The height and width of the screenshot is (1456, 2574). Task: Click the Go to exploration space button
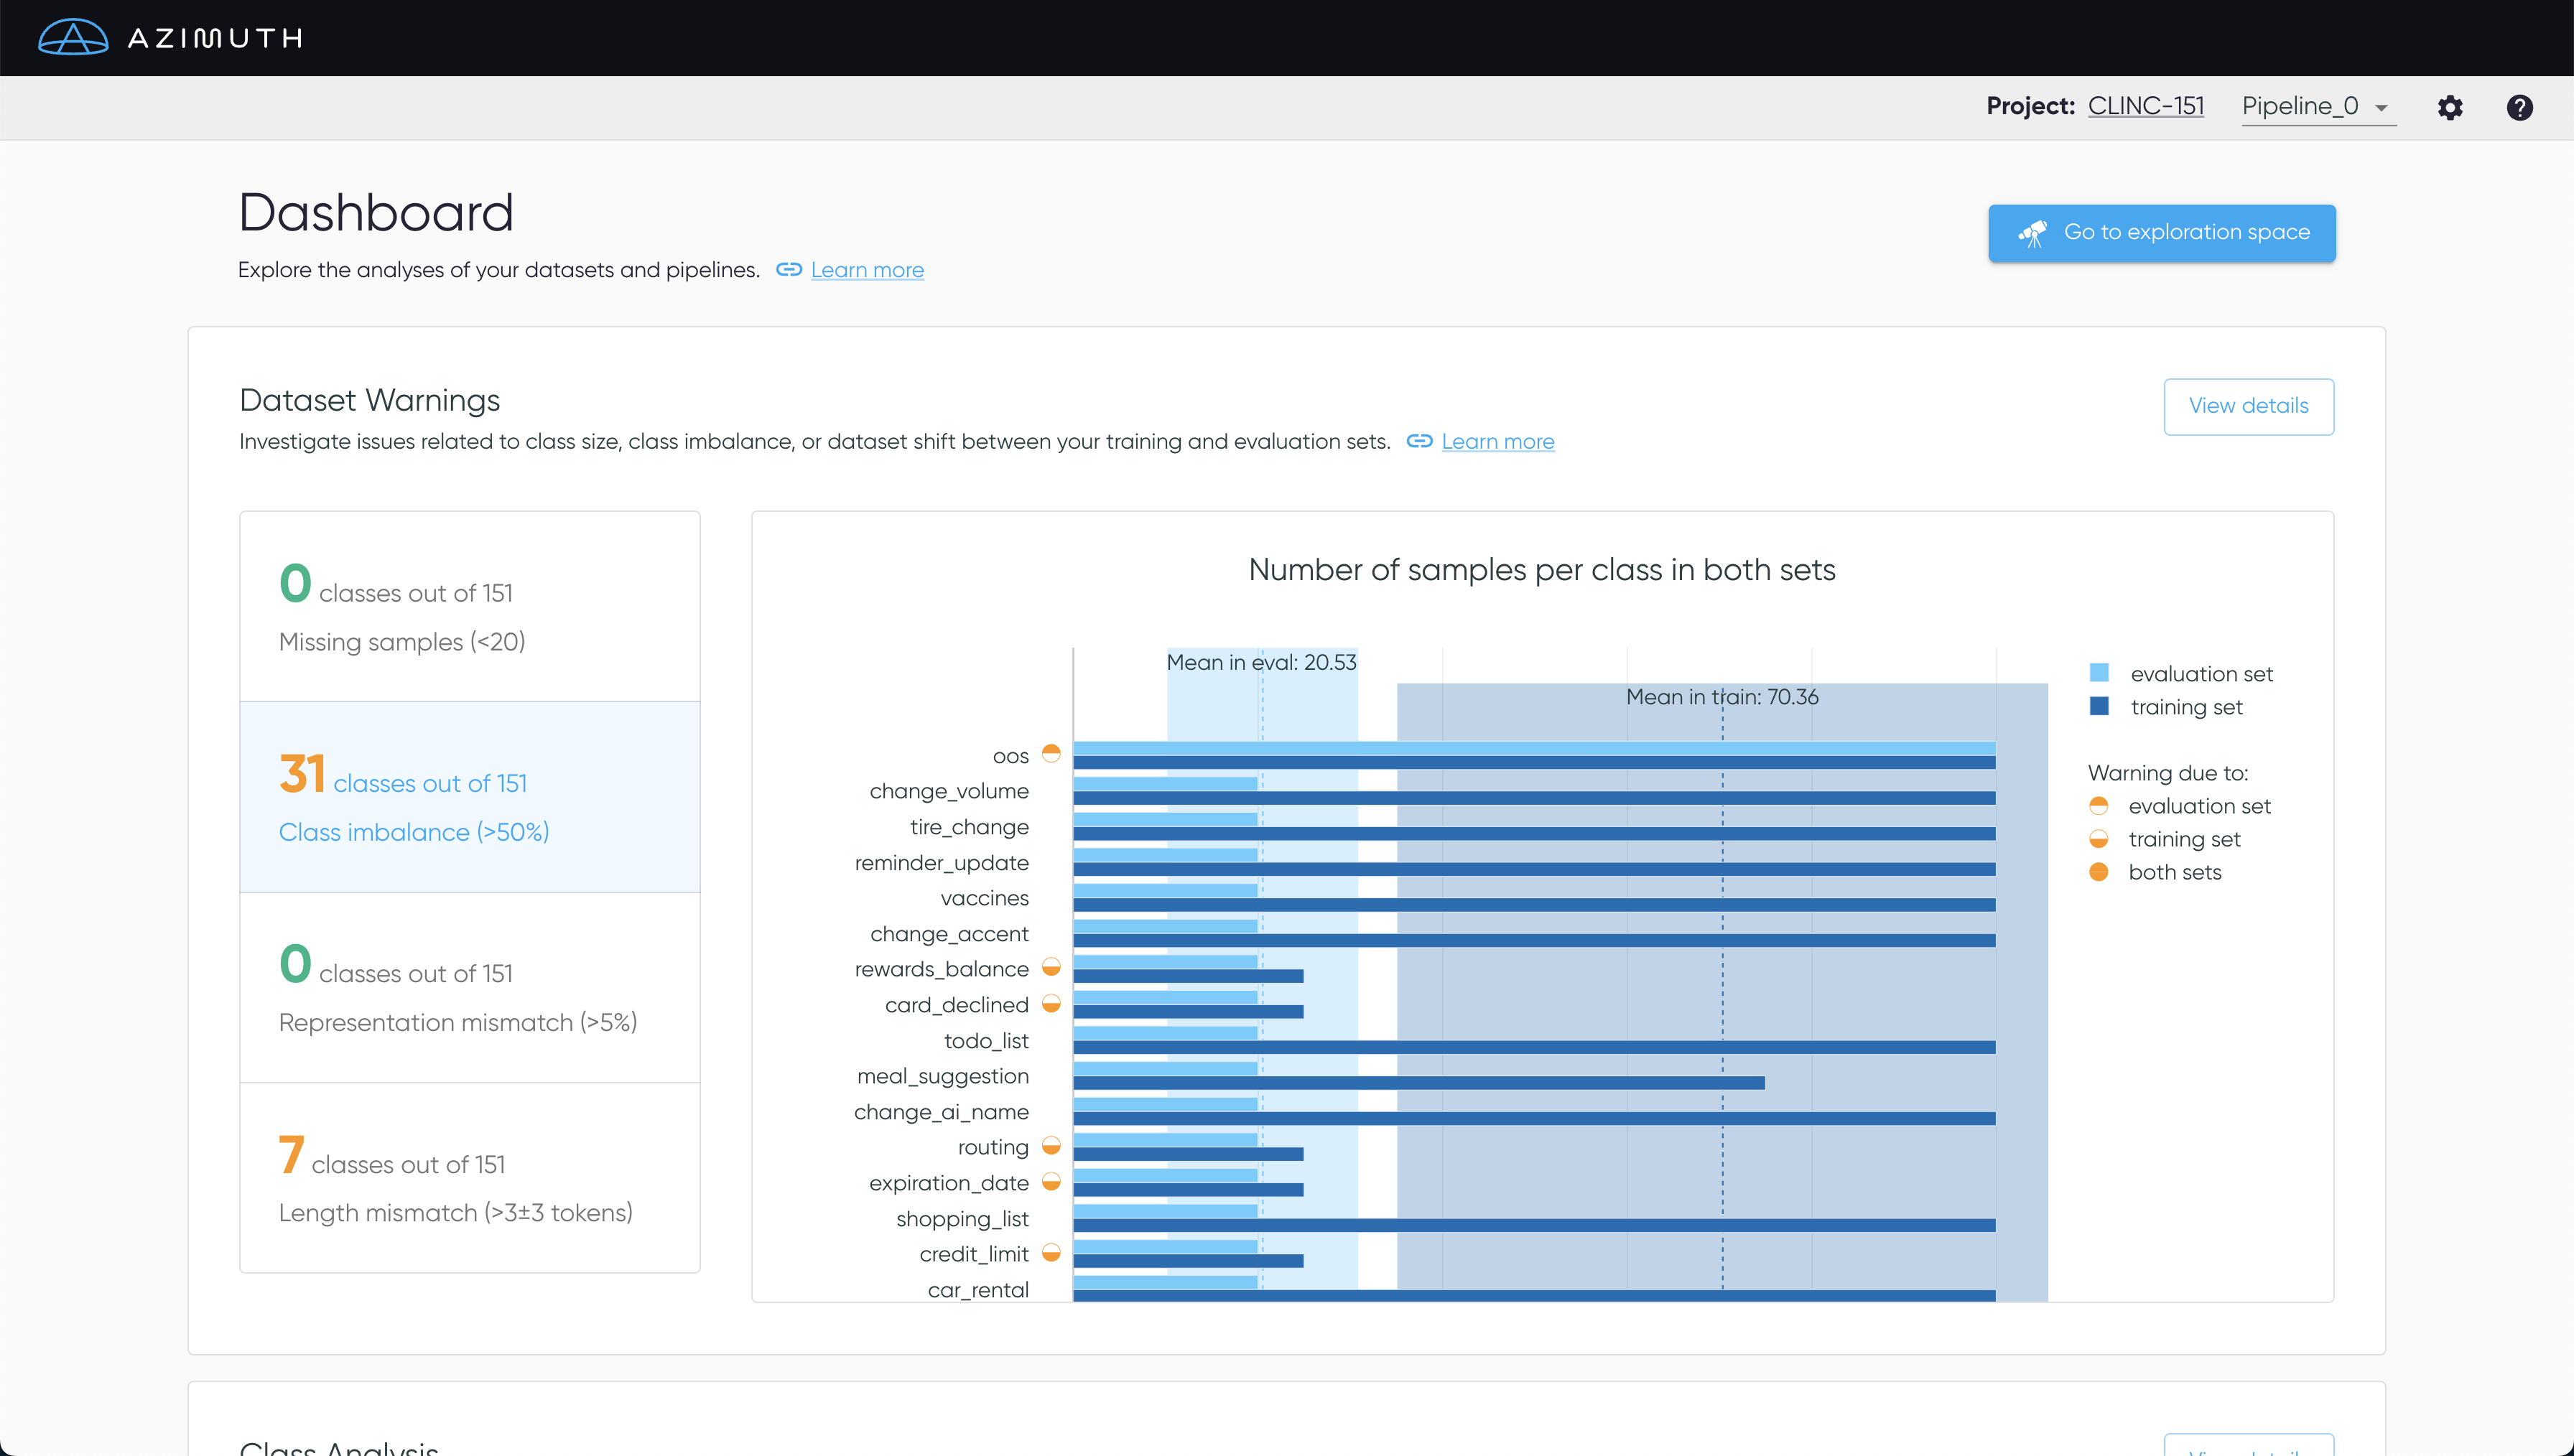[x=2161, y=233]
